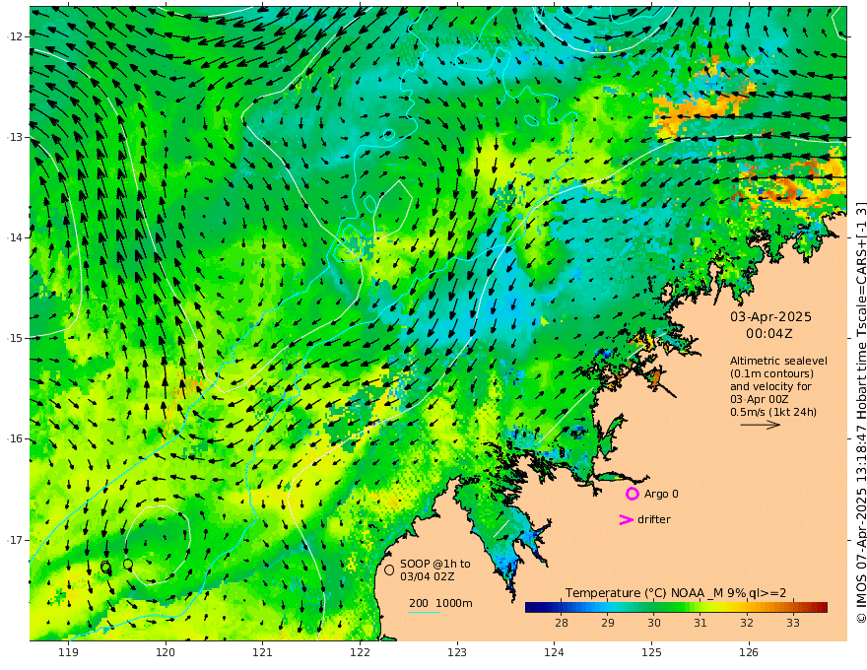Viewport: 867px width, 670px height.
Task: Click the latitude axis label '-13'
Action: [15, 137]
